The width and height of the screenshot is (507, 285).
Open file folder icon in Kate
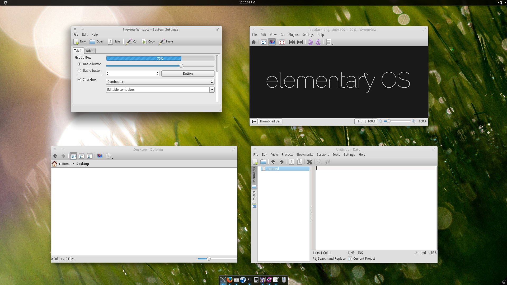click(x=263, y=162)
